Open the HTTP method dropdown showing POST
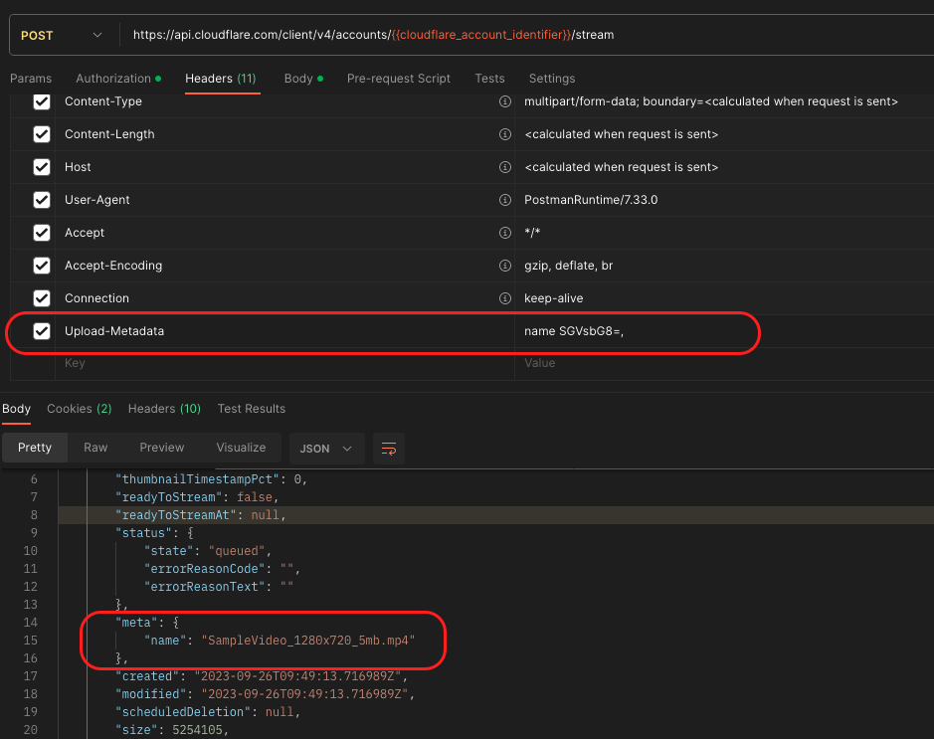Viewport: 934px width, 739px height. [x=60, y=33]
